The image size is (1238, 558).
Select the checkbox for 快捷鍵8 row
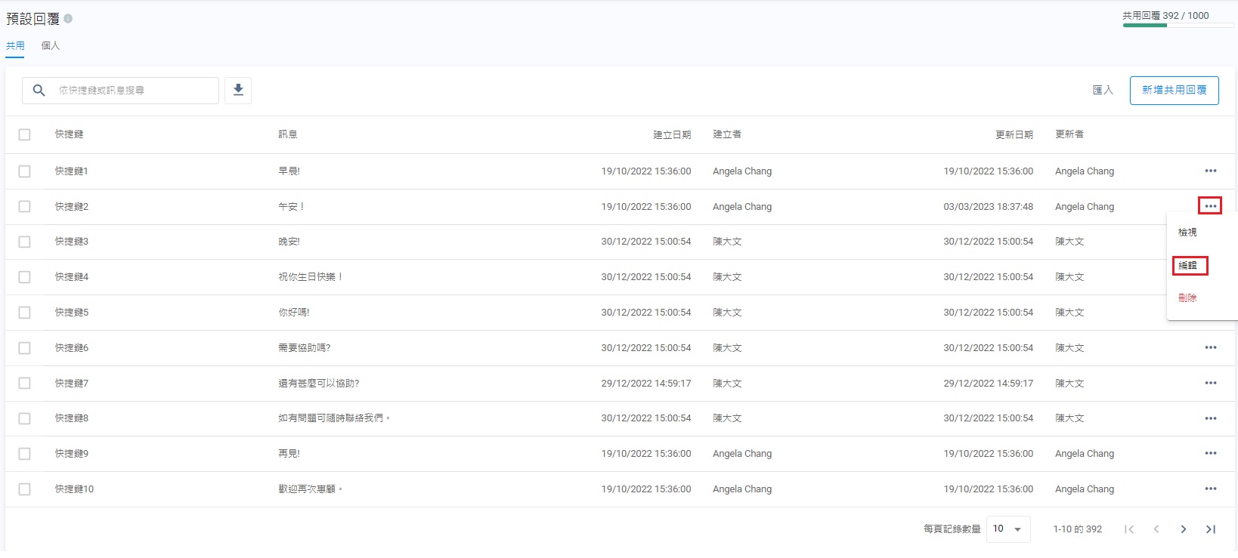point(25,418)
